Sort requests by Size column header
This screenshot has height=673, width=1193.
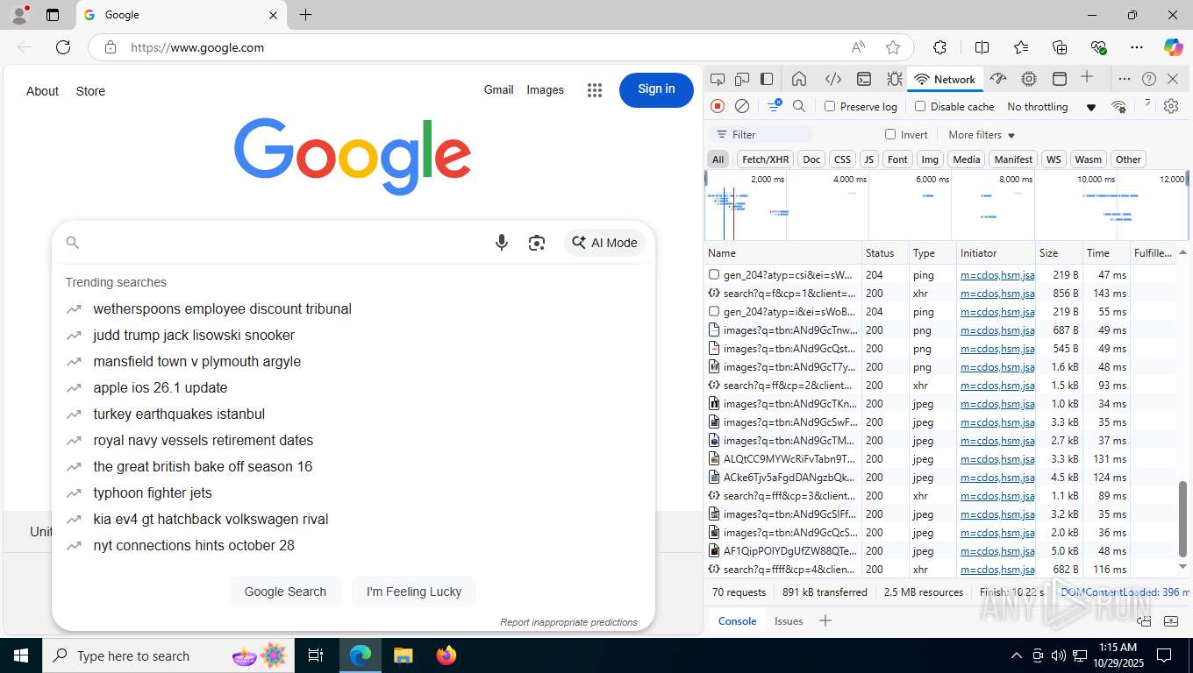tap(1059, 252)
